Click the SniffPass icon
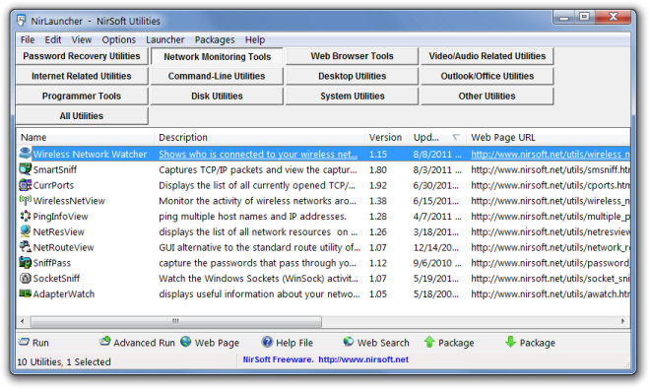 (x=26, y=263)
